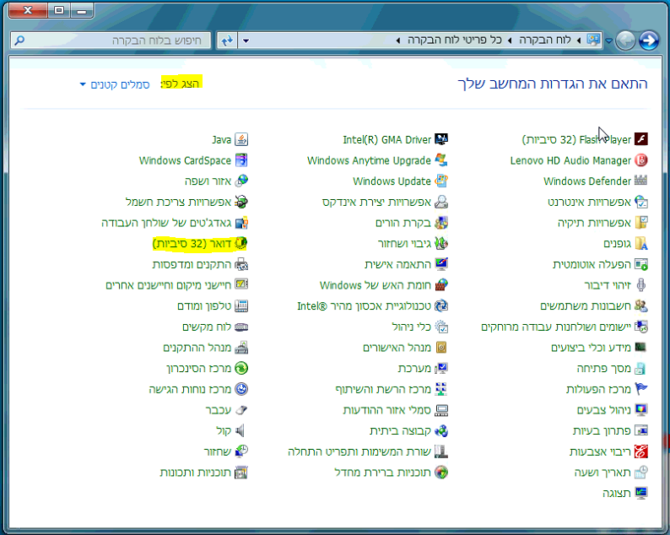Click the Flash Player (32-bit) icon

click(x=640, y=140)
